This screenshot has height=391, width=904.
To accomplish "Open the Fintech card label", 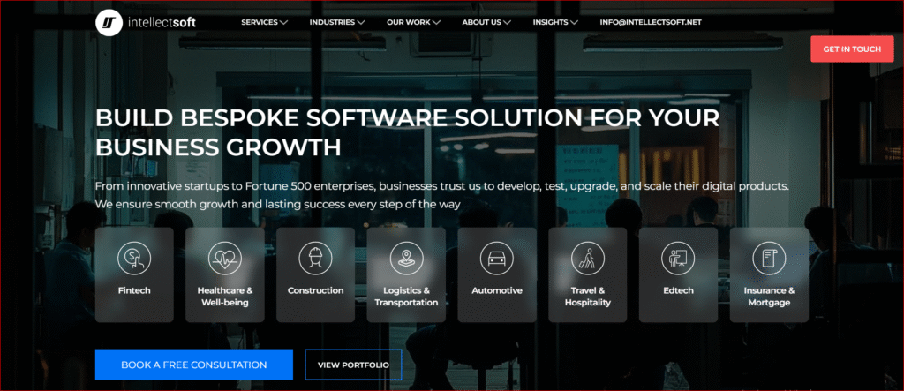I will click(134, 290).
